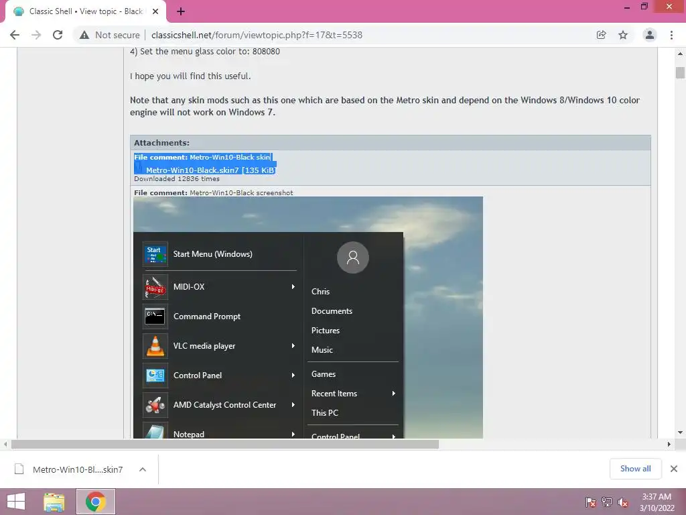Open the muted volume tray icon
Image resolution: width=686 pixels, height=515 pixels.
click(x=623, y=502)
